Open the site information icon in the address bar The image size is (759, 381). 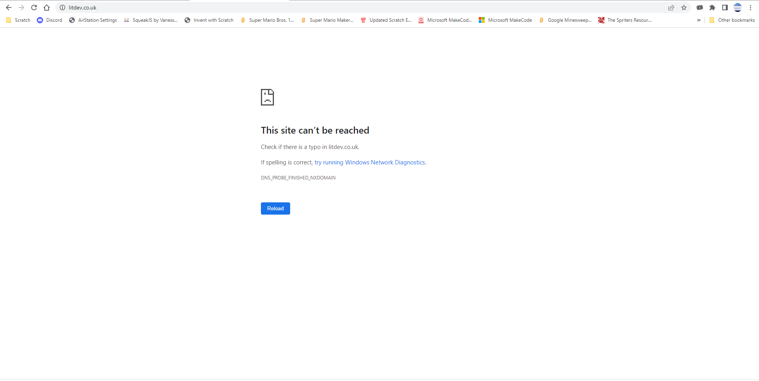[x=62, y=7]
